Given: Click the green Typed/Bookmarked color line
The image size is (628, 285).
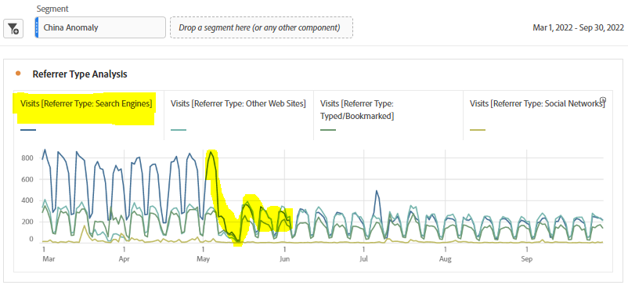Looking at the screenshot, I should click(x=327, y=130).
